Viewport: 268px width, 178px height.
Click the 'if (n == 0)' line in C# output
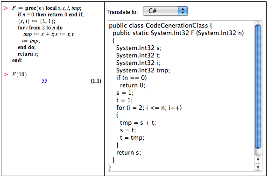point(132,78)
